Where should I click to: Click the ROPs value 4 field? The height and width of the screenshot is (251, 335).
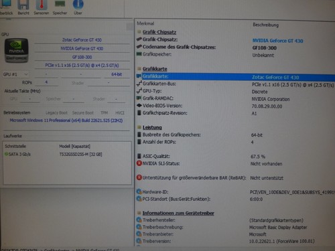(x=46, y=82)
